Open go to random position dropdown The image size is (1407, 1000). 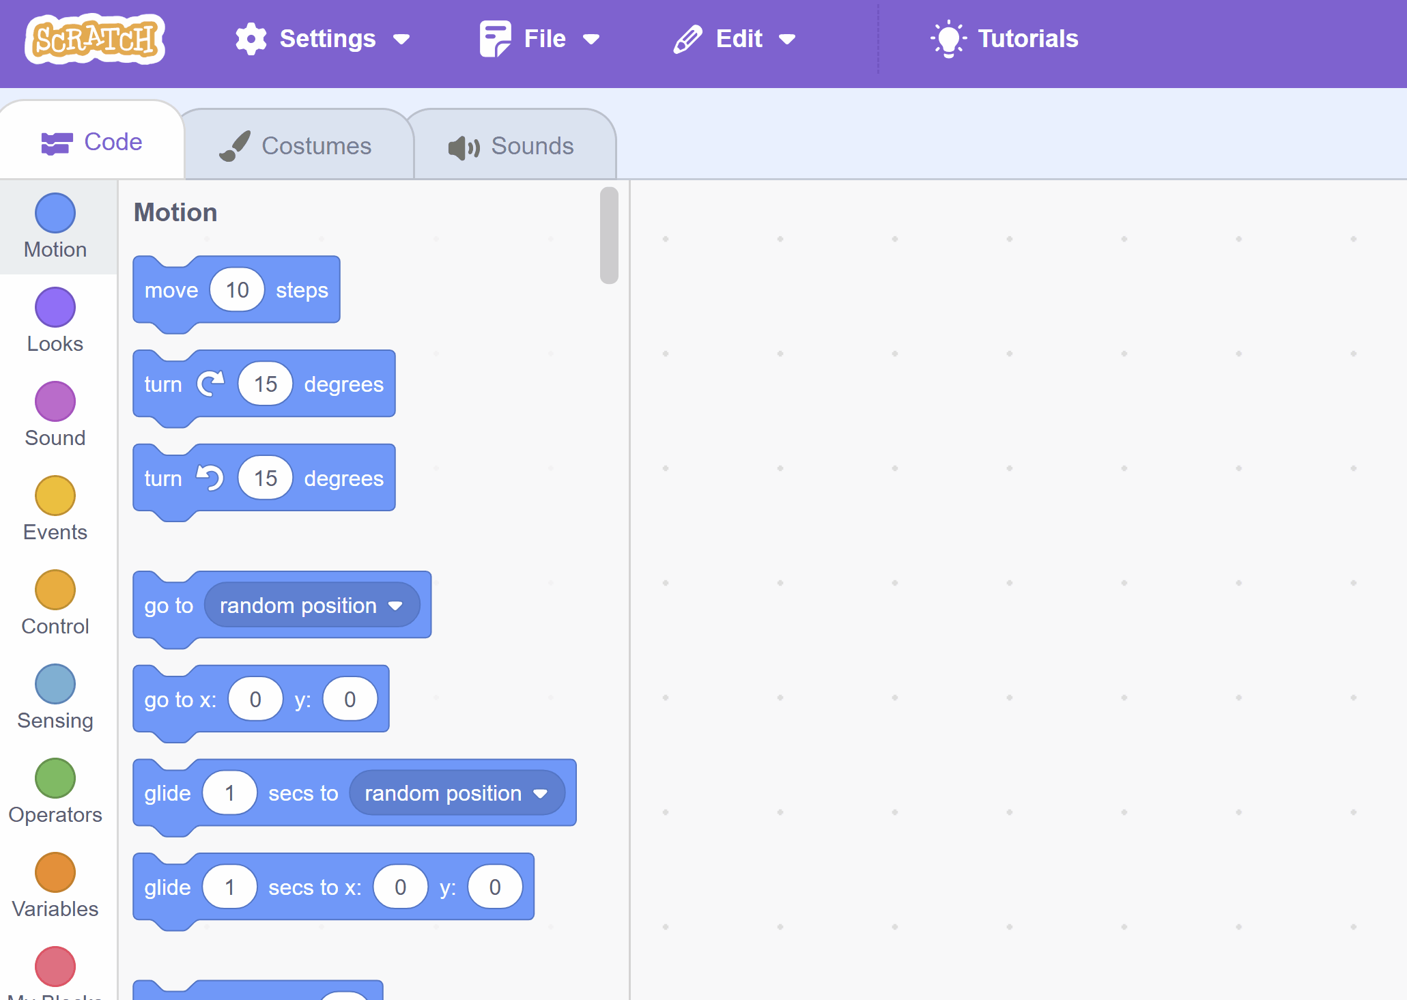pyautogui.click(x=311, y=605)
